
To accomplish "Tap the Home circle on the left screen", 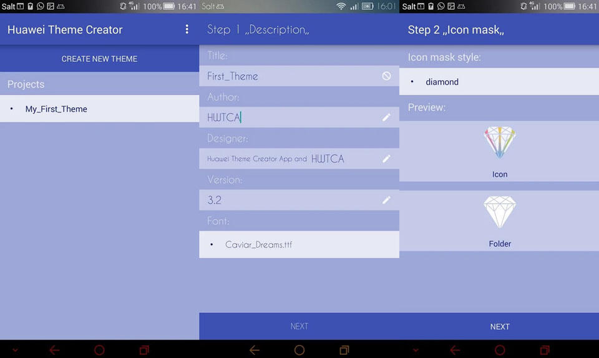I will coord(99,350).
